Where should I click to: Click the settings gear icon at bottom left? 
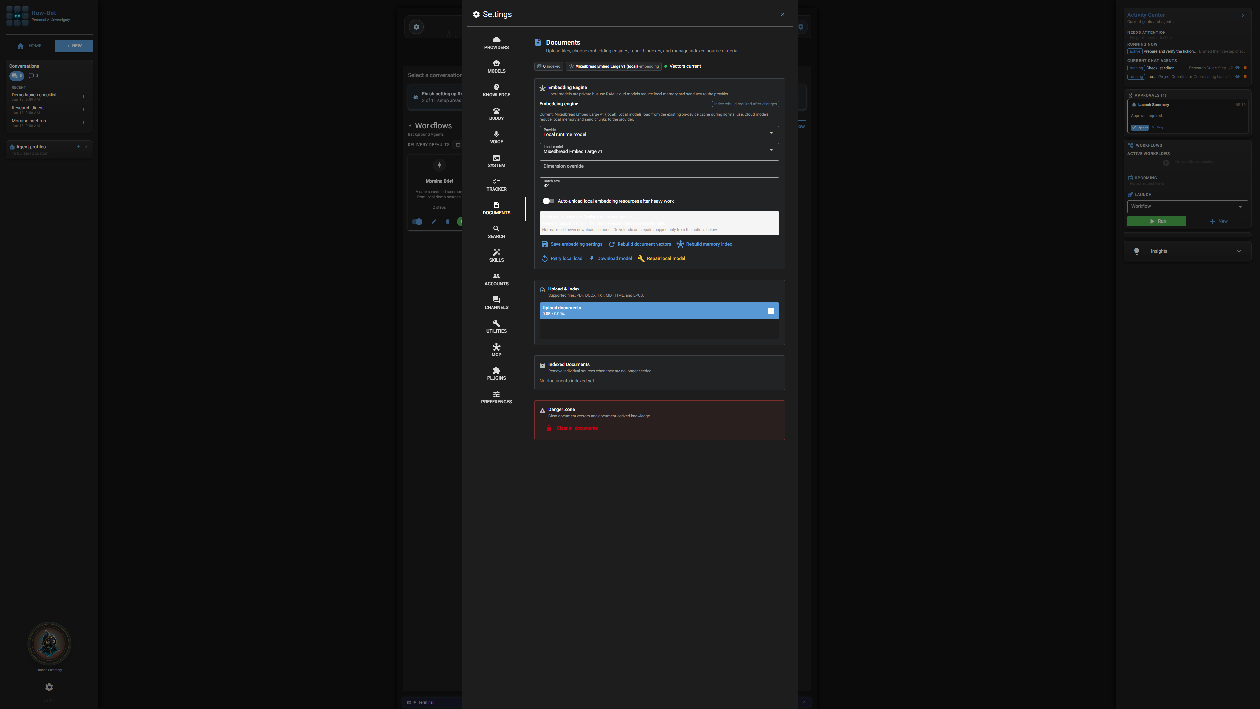click(x=49, y=687)
